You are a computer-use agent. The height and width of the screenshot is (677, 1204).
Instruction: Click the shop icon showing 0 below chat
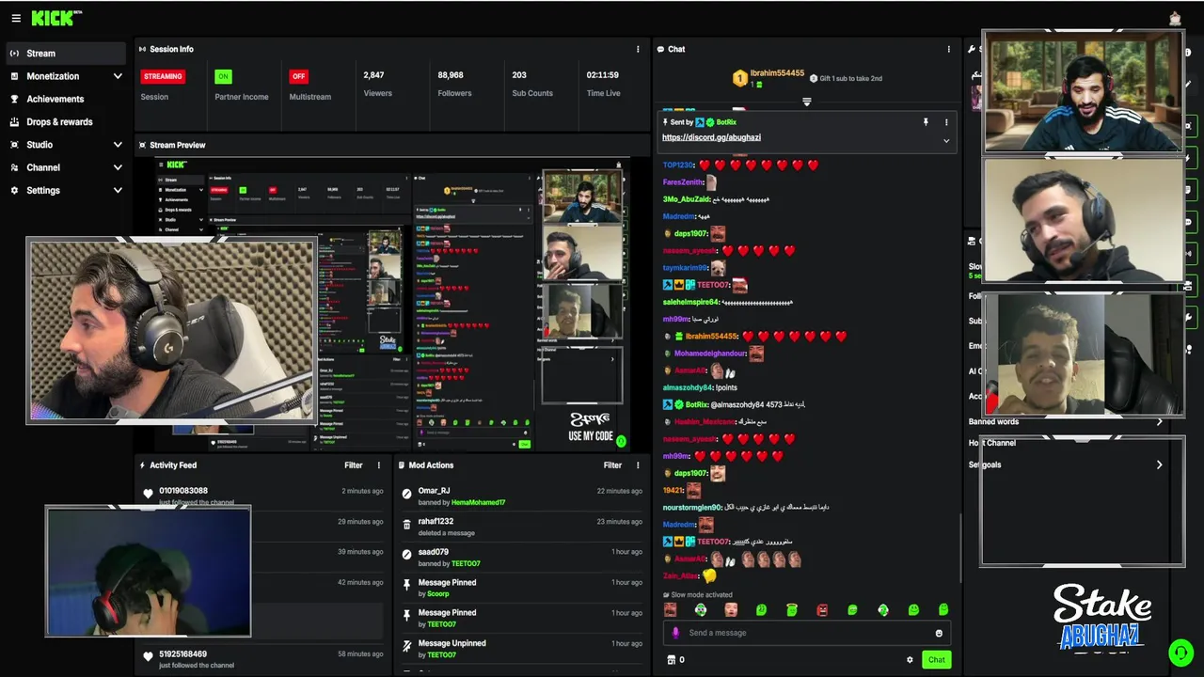(675, 660)
